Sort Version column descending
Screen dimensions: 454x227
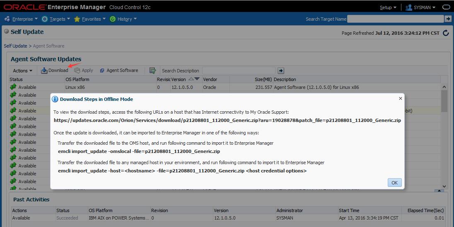tap(197, 79)
